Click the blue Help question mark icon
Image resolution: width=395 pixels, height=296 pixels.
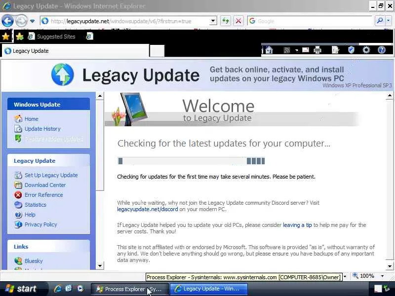(382, 50)
